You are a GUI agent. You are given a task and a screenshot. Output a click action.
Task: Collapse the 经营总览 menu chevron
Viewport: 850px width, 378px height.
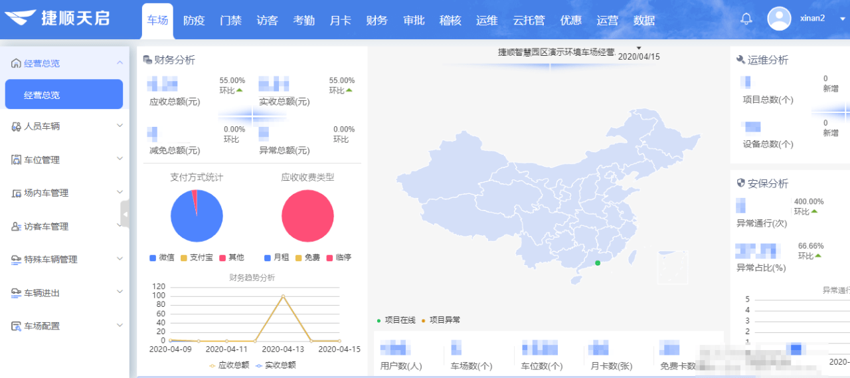(x=120, y=63)
